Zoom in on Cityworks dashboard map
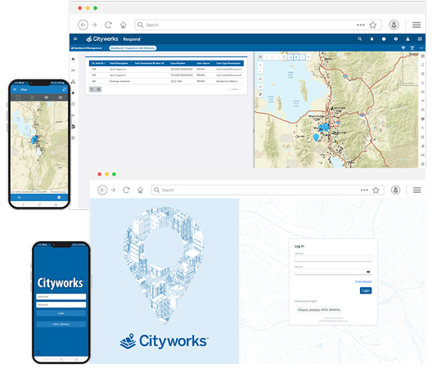The height and width of the screenshot is (368, 441). 260,65
